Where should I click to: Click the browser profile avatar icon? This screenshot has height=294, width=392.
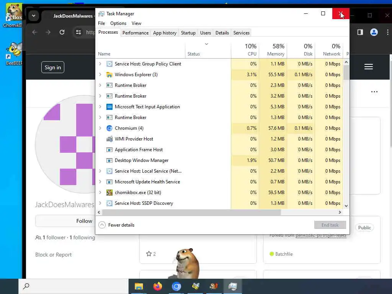coord(374,32)
